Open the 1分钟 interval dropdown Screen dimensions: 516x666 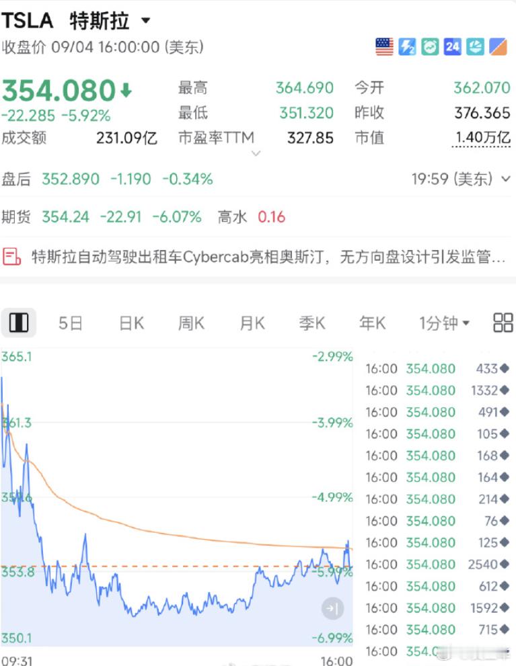[x=444, y=323]
